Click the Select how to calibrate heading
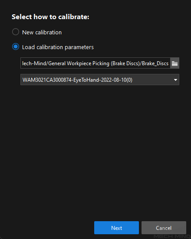This screenshot has width=191, height=239. click(50, 17)
